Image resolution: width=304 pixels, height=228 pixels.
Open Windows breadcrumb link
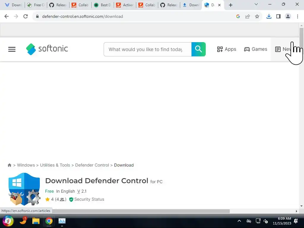tap(26, 165)
